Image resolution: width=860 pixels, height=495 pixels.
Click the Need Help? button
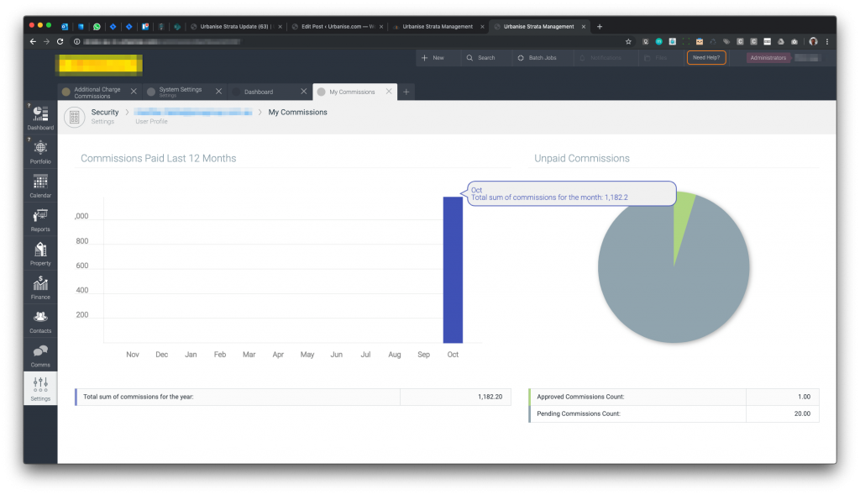pos(705,58)
